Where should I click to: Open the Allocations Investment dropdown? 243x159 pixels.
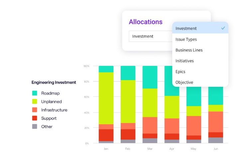pyautogui.click(x=150, y=36)
